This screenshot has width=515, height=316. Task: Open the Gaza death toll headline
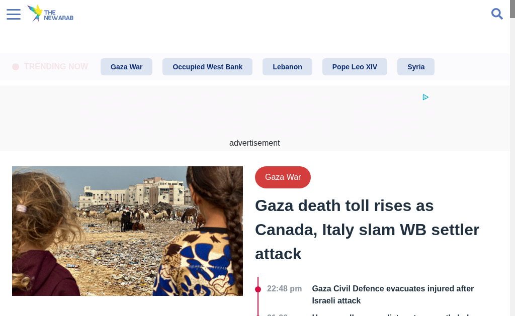(x=367, y=230)
